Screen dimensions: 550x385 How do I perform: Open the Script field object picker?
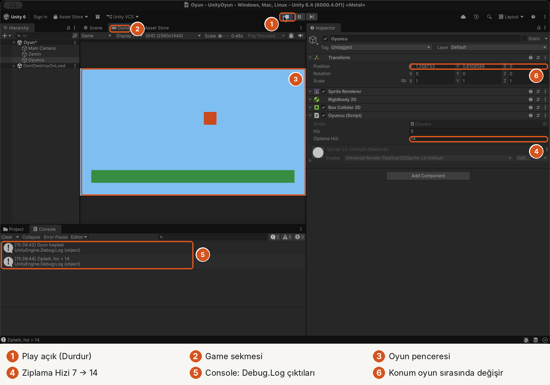pyautogui.click(x=545, y=124)
